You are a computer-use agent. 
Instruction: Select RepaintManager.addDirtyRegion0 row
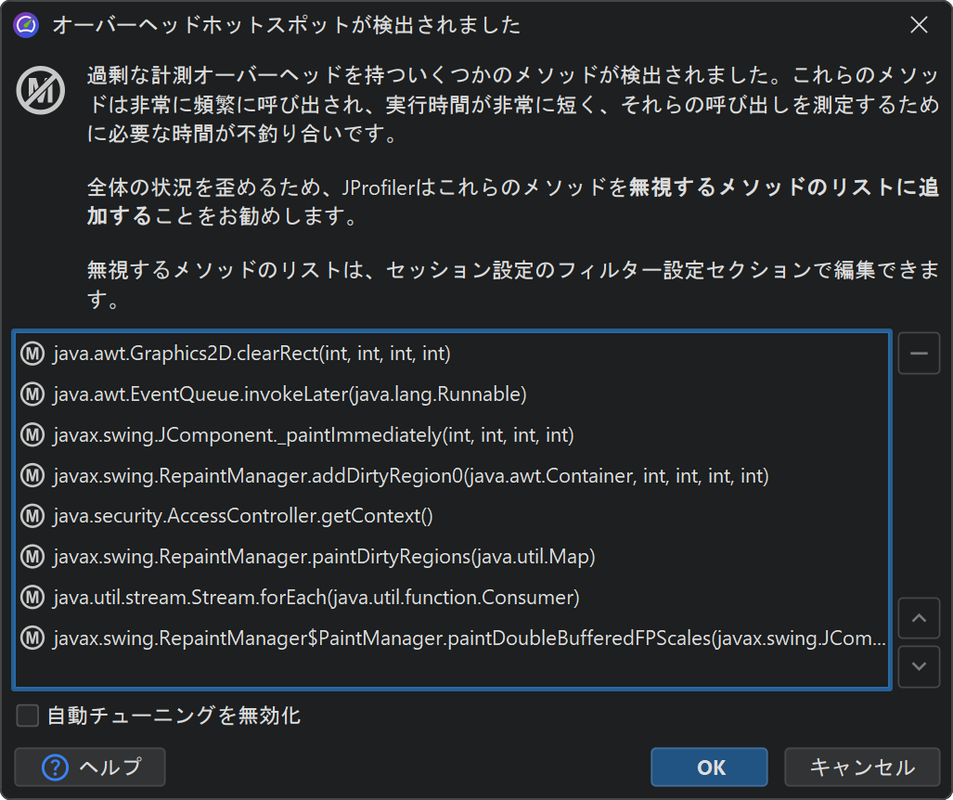pos(452,475)
